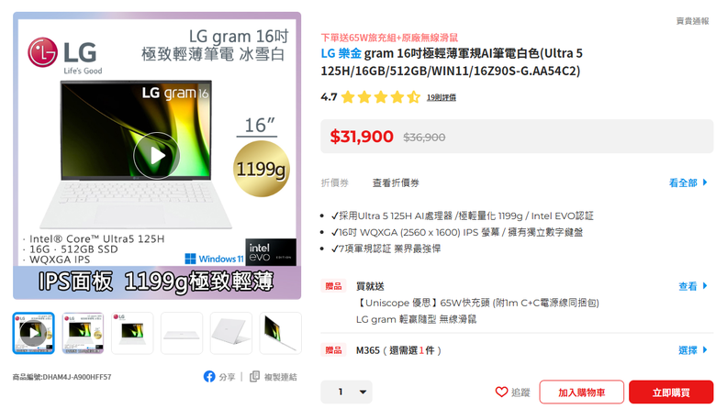
Task: Select the first video thumbnail
Action: [33, 333]
